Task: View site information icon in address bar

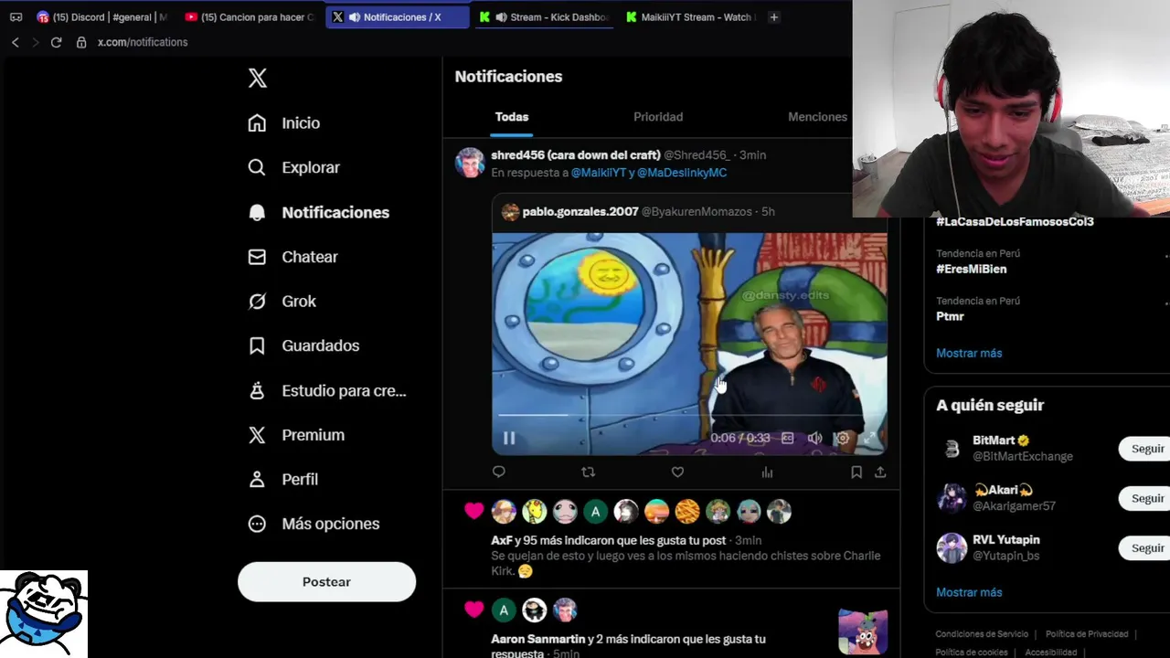Action: click(80, 43)
